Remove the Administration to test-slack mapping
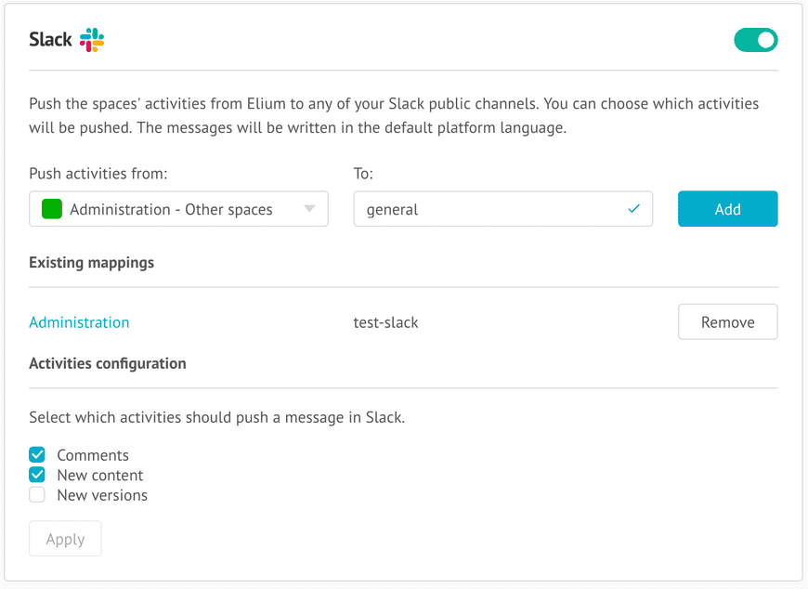Viewport: 808px width, 589px height. [x=727, y=322]
